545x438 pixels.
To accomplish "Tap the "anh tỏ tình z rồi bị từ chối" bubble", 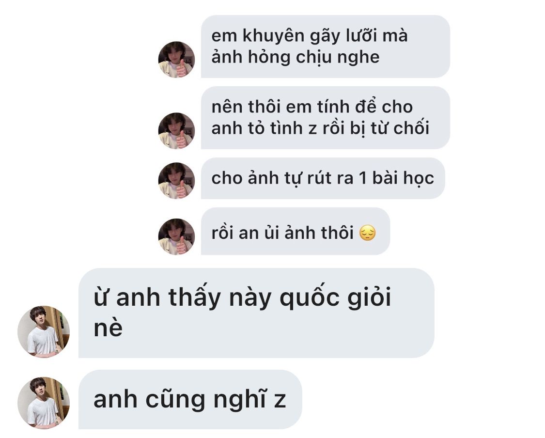I will point(326,118).
